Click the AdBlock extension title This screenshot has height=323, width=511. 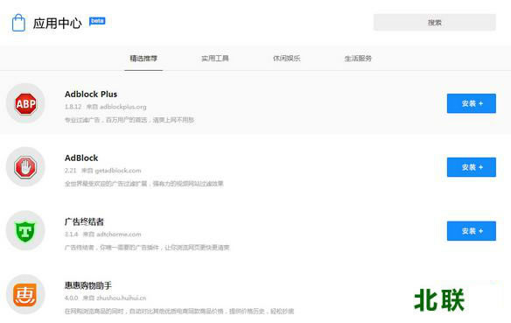click(81, 158)
